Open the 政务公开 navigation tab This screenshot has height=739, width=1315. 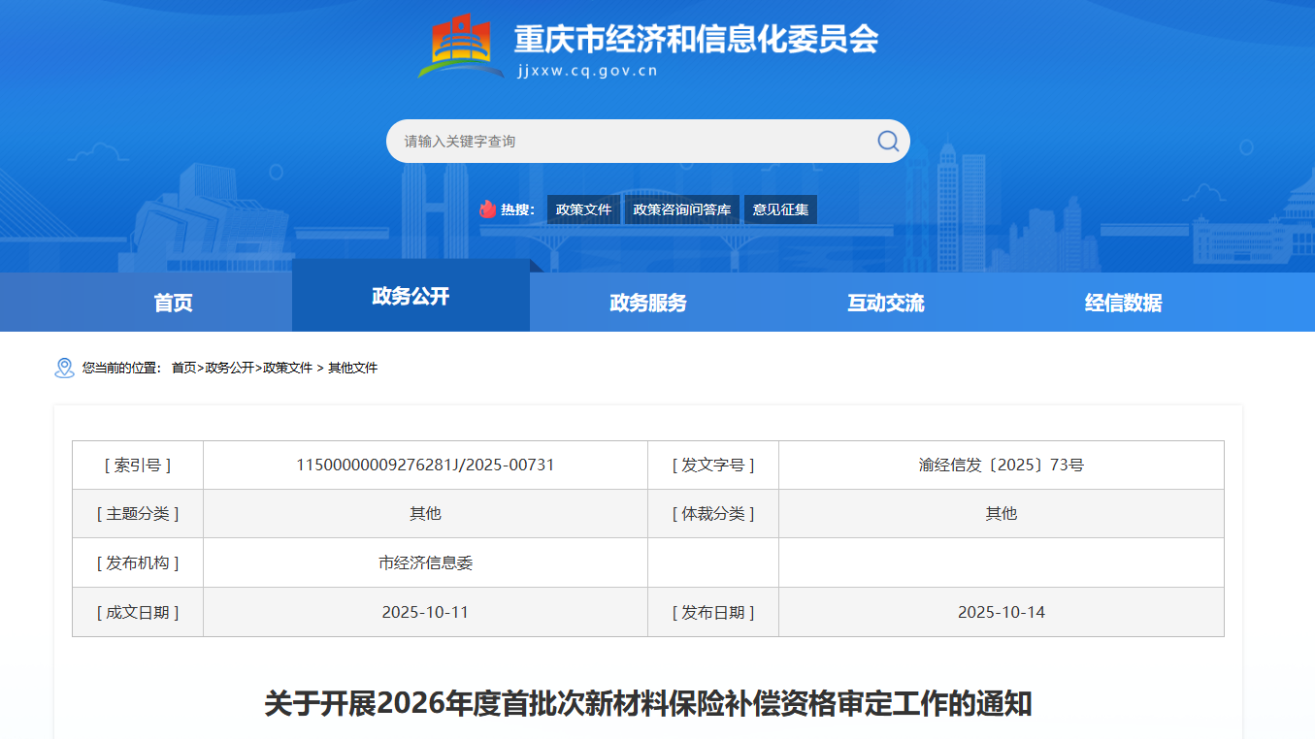(x=411, y=296)
